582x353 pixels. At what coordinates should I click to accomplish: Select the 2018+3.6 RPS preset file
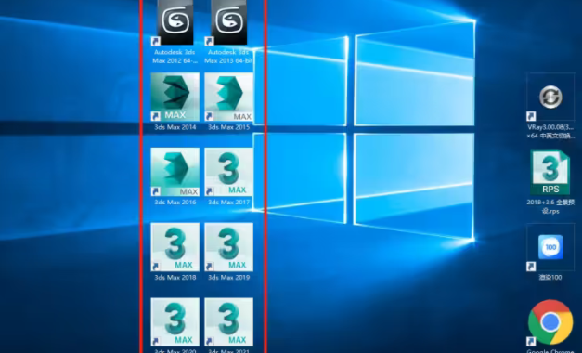(550, 172)
